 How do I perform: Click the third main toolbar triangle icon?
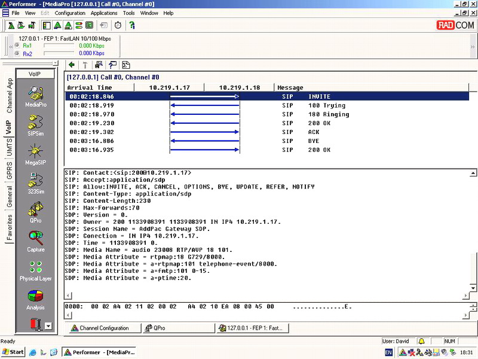tap(32, 25)
